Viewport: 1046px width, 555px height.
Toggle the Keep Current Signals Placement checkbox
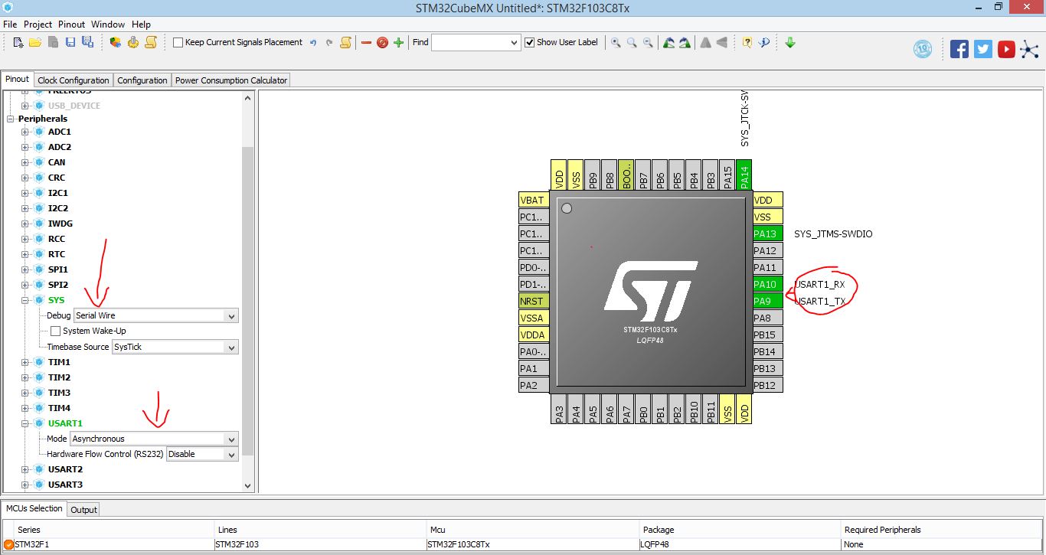[x=177, y=42]
